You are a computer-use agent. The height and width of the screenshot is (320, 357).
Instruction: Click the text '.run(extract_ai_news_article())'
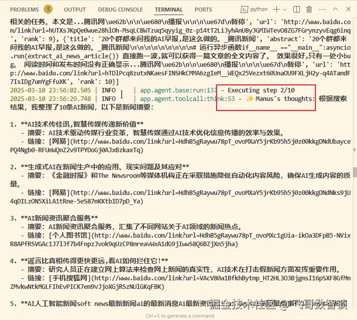tap(65, 56)
